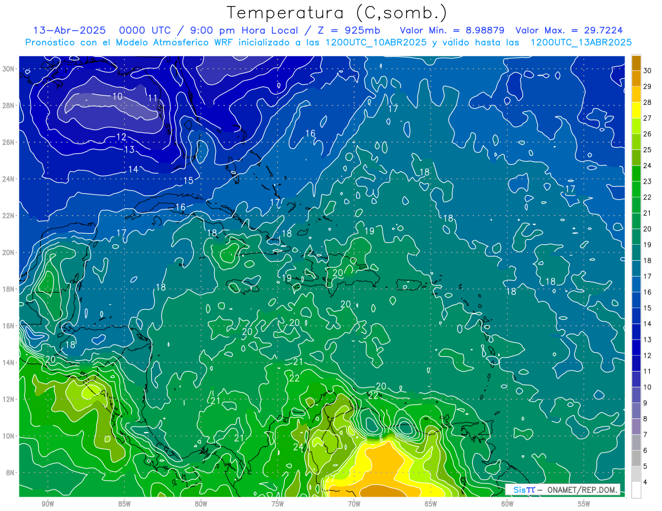Click the "26N" latitude axis label

pos(8,142)
